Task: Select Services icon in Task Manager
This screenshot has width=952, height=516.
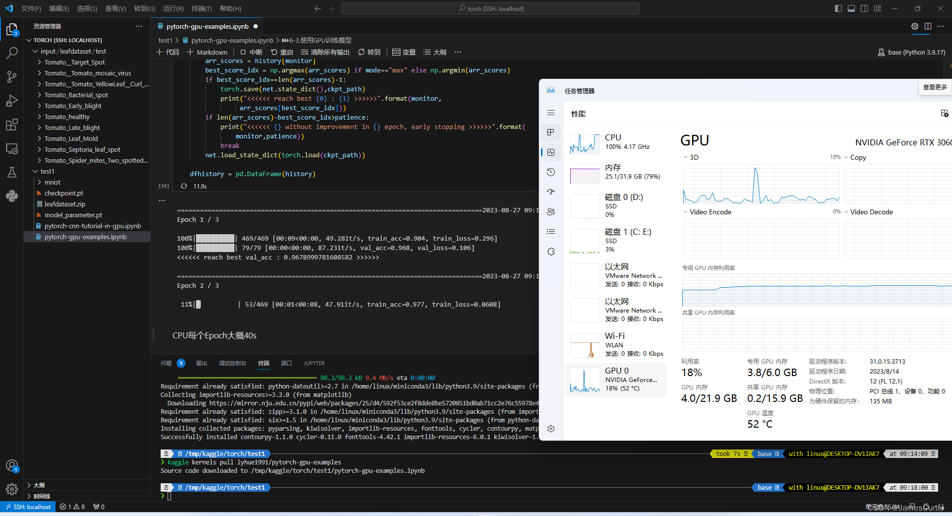Action: tap(551, 252)
